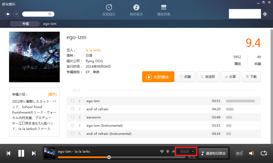Expand the album introduction with 展开
The width and height of the screenshot is (273, 163).
coord(52,94)
